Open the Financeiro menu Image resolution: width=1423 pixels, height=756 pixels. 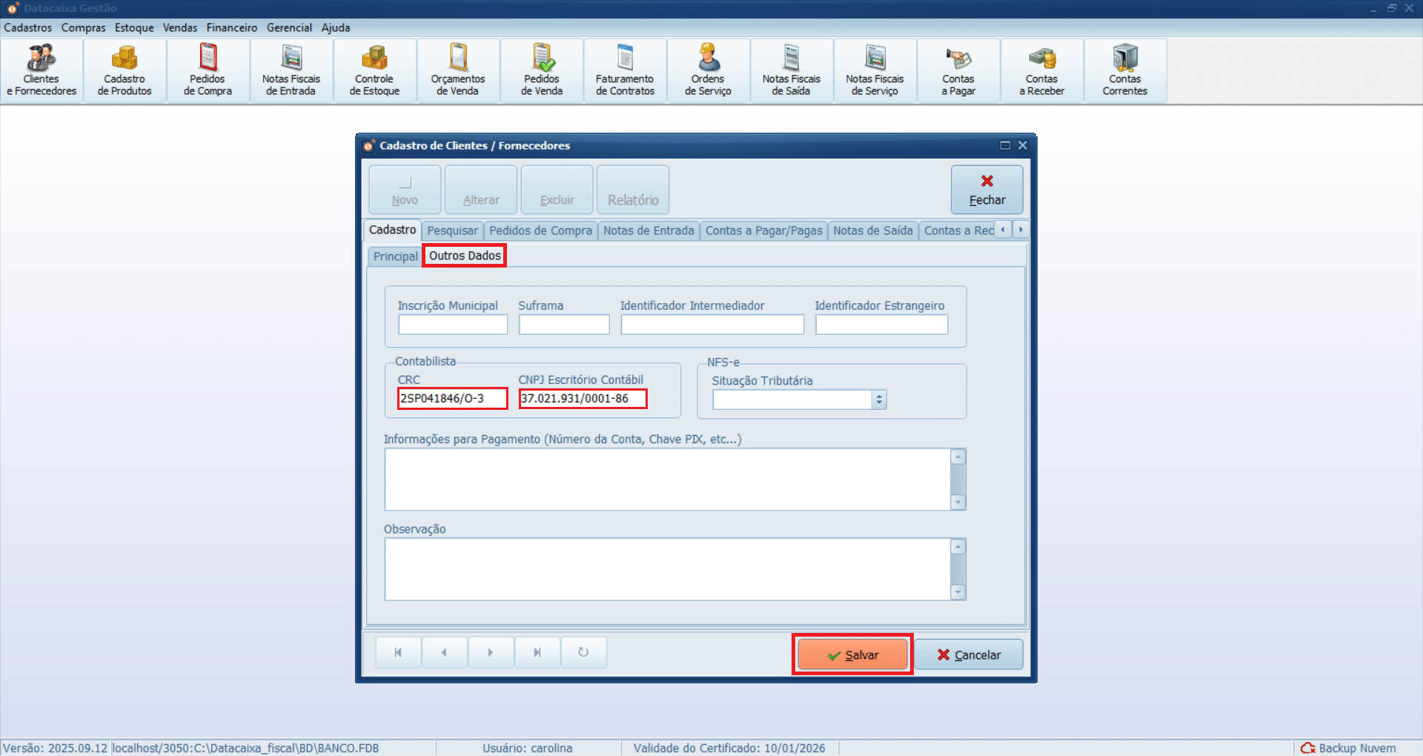coord(231,27)
